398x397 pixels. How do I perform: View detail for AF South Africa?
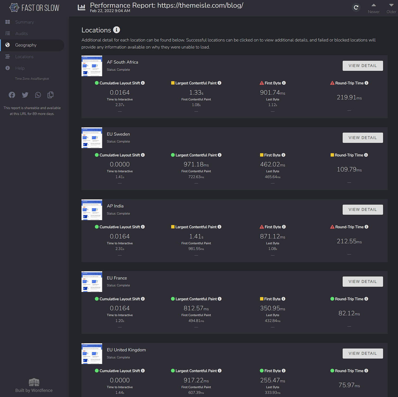(363, 66)
